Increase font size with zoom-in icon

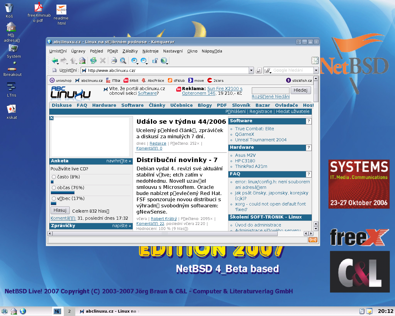[x=134, y=60]
